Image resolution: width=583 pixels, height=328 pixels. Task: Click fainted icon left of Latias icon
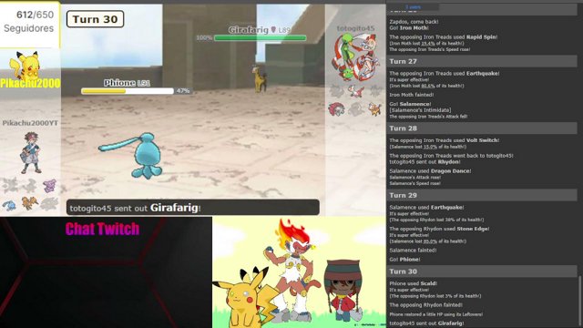[337, 91]
